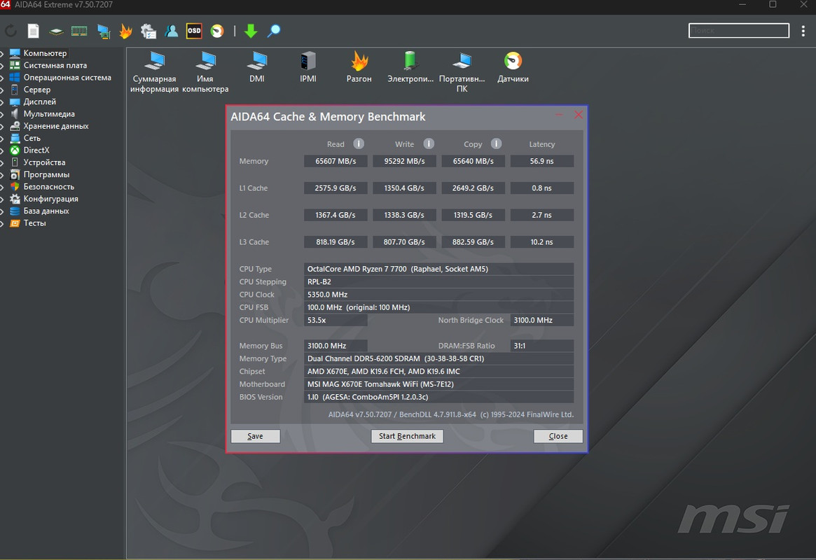Expand the Хранение данных node arrow

(x=2, y=126)
